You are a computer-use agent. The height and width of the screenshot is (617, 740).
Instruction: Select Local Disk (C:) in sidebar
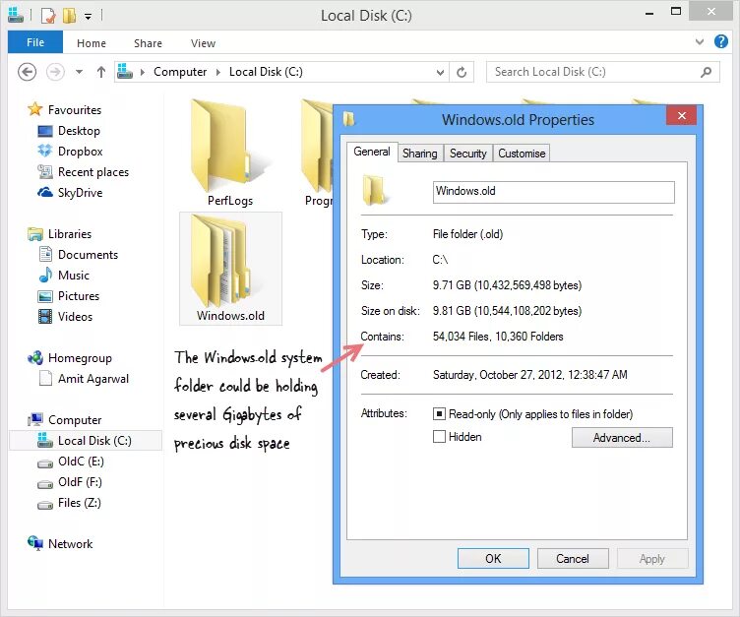coord(86,441)
